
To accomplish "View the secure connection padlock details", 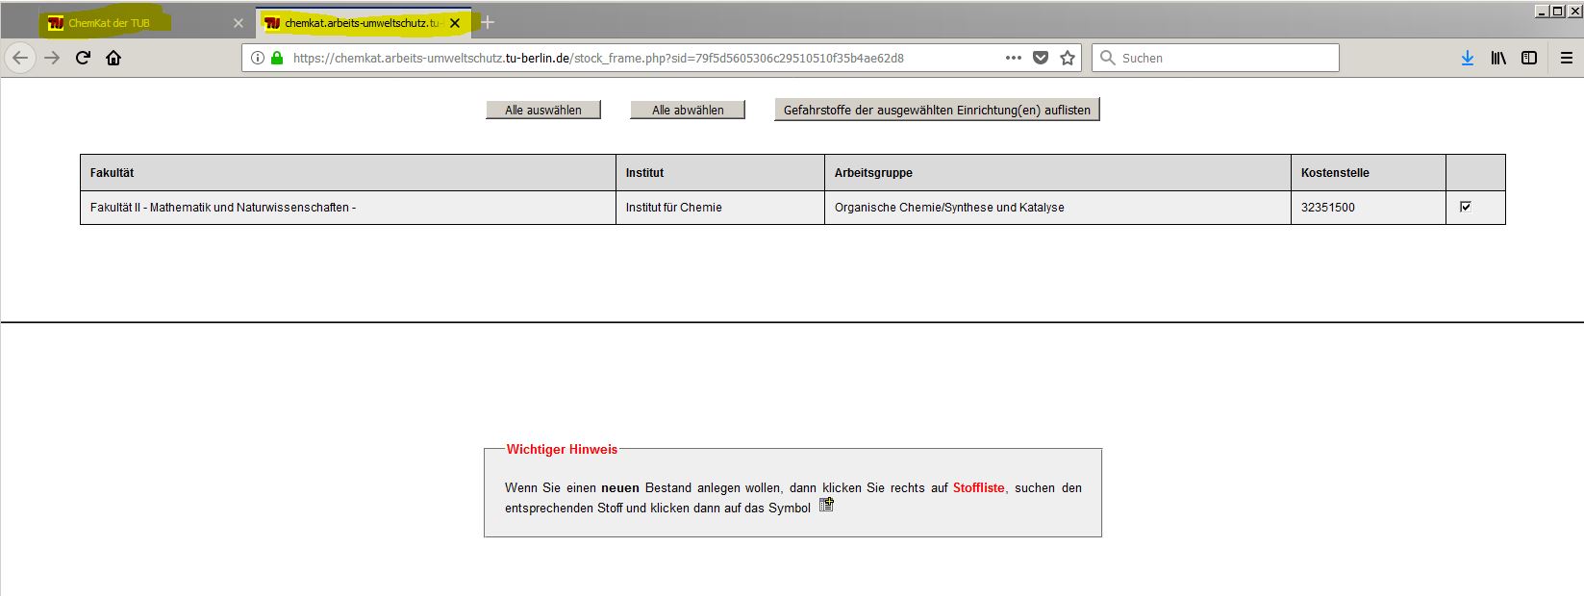I will point(277,58).
